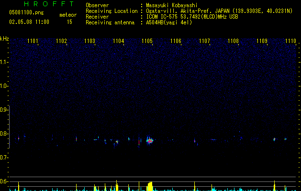Click the tall yellow intensity bar cluster below 1105
This screenshot has height=191, width=301.
click(x=150, y=186)
